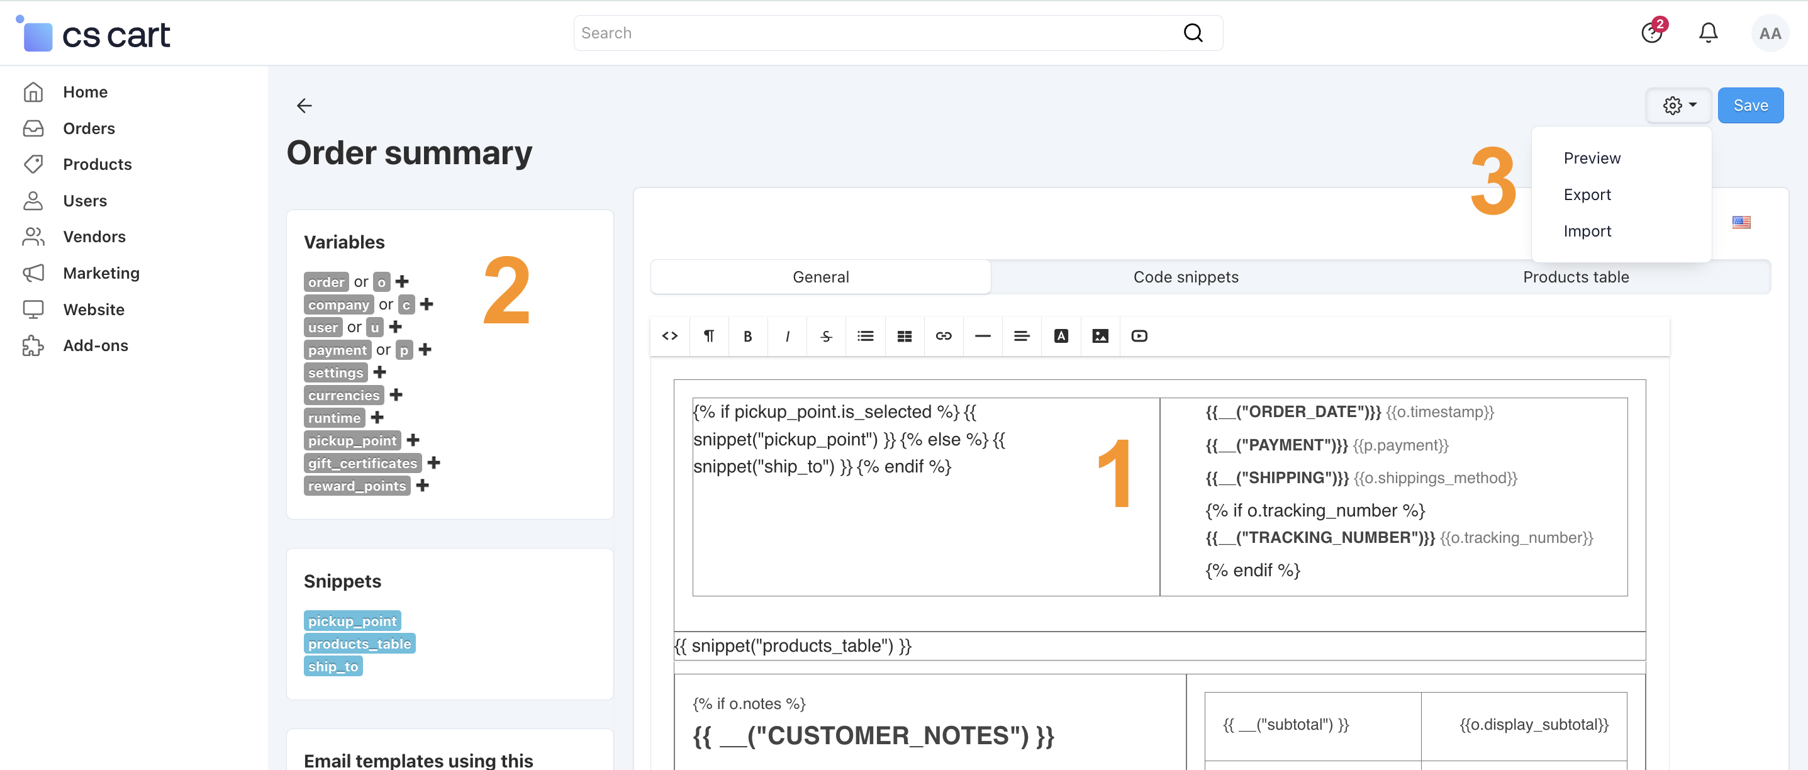Expand the company variable plus icon
The image size is (1808, 770).
tap(427, 304)
